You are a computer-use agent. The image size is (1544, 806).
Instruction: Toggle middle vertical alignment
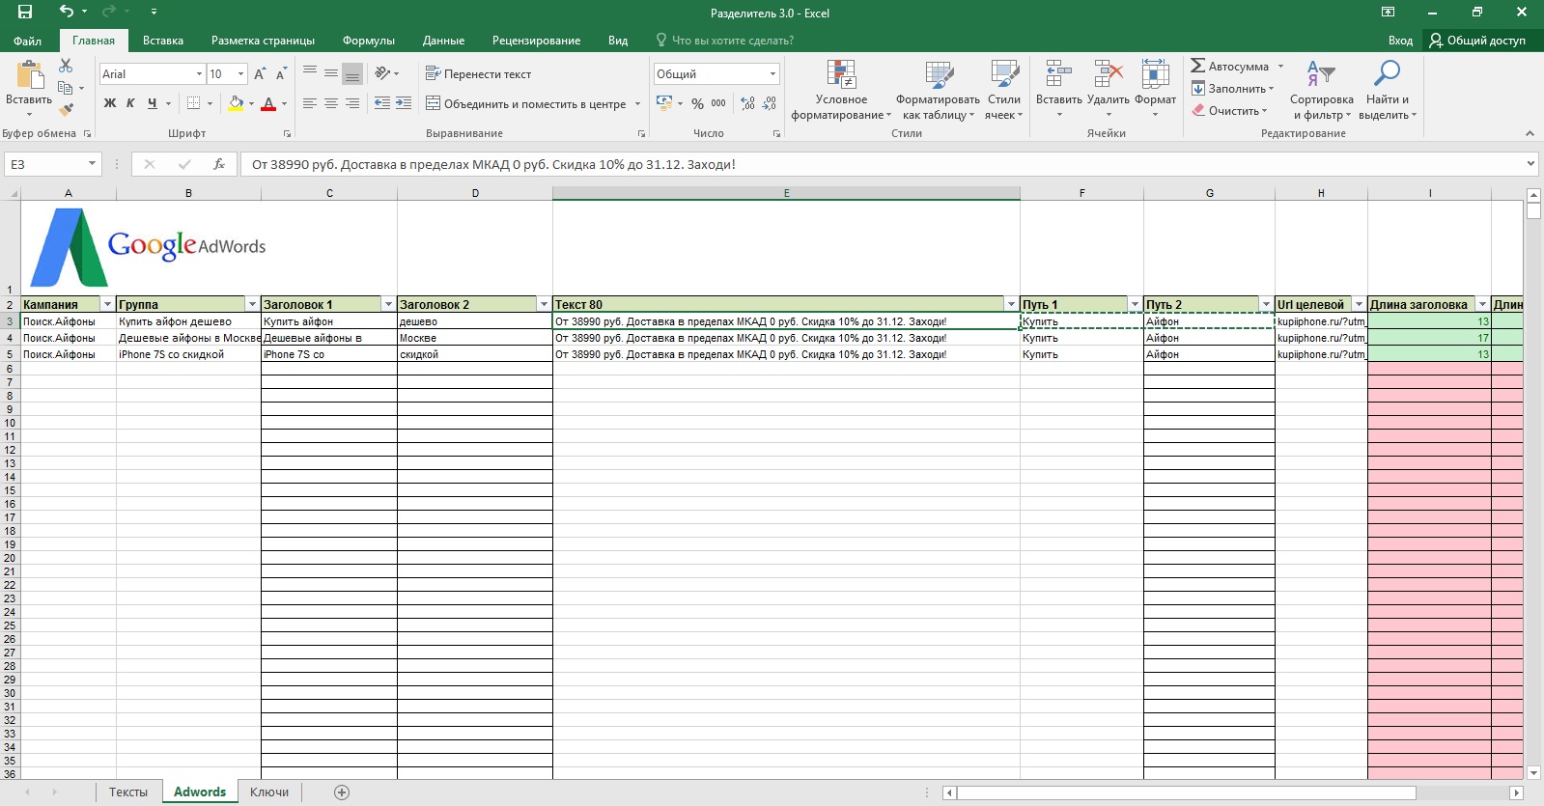click(x=331, y=73)
